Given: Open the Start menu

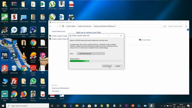Looking at the screenshot, I should [3, 106].
